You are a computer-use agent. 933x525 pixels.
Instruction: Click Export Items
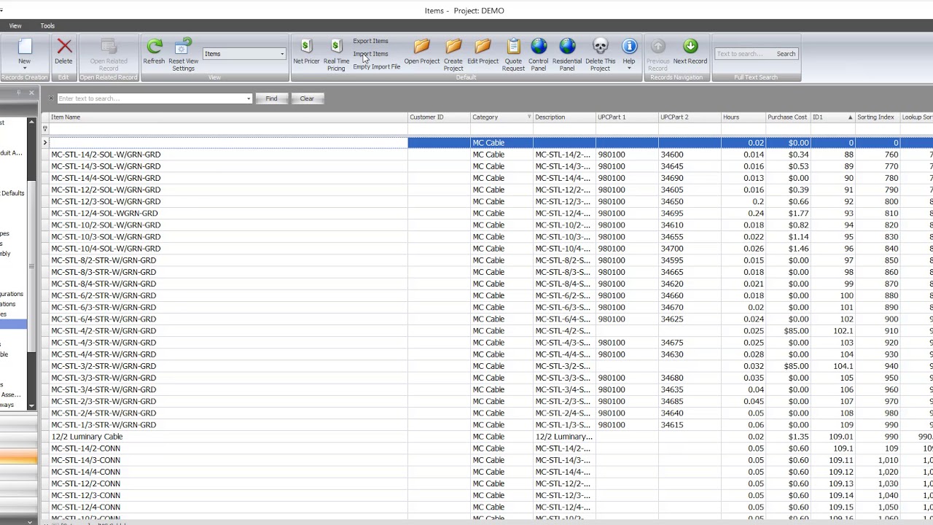click(x=370, y=41)
